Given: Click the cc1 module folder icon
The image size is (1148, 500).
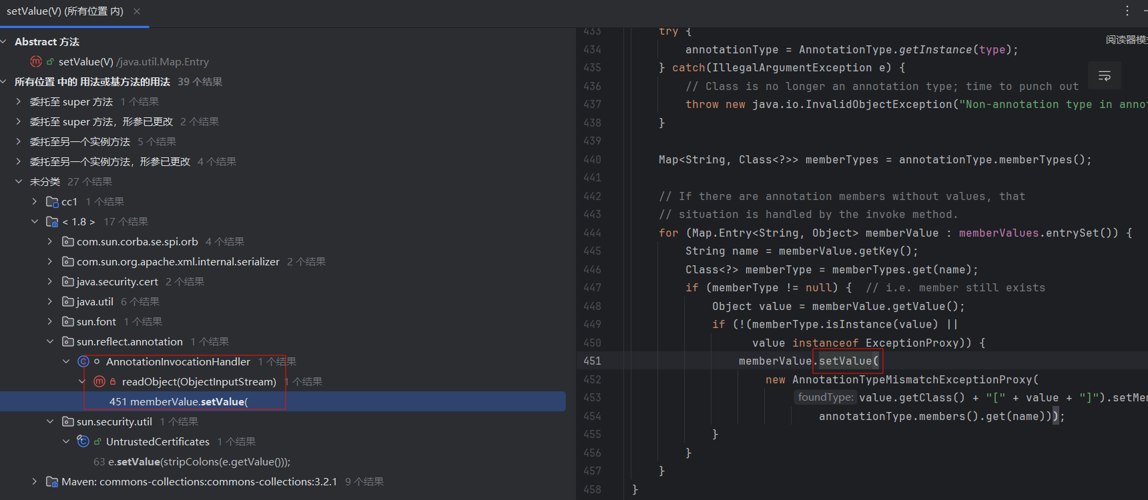Looking at the screenshot, I should coord(52,201).
